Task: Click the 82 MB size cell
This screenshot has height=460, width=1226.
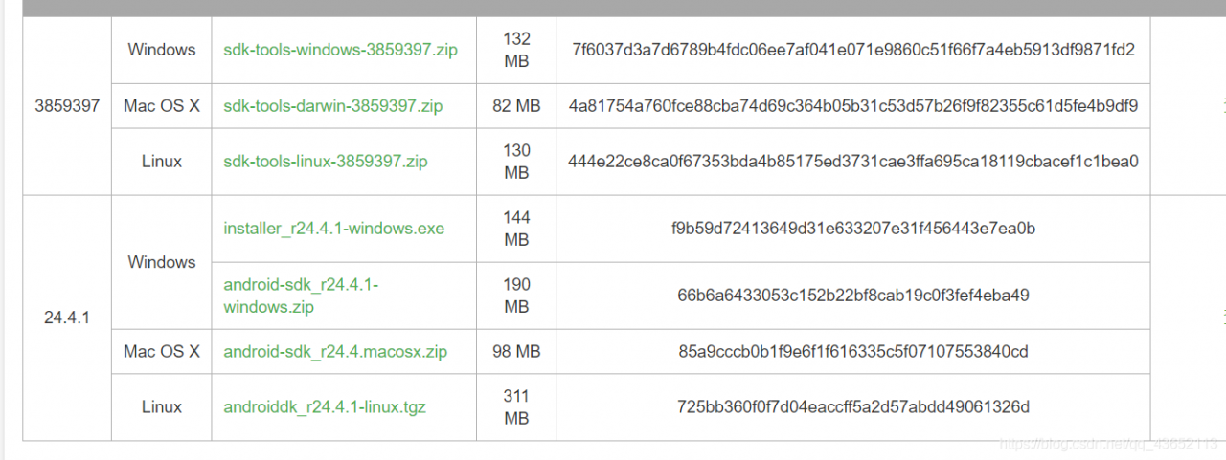Action: pos(516,106)
